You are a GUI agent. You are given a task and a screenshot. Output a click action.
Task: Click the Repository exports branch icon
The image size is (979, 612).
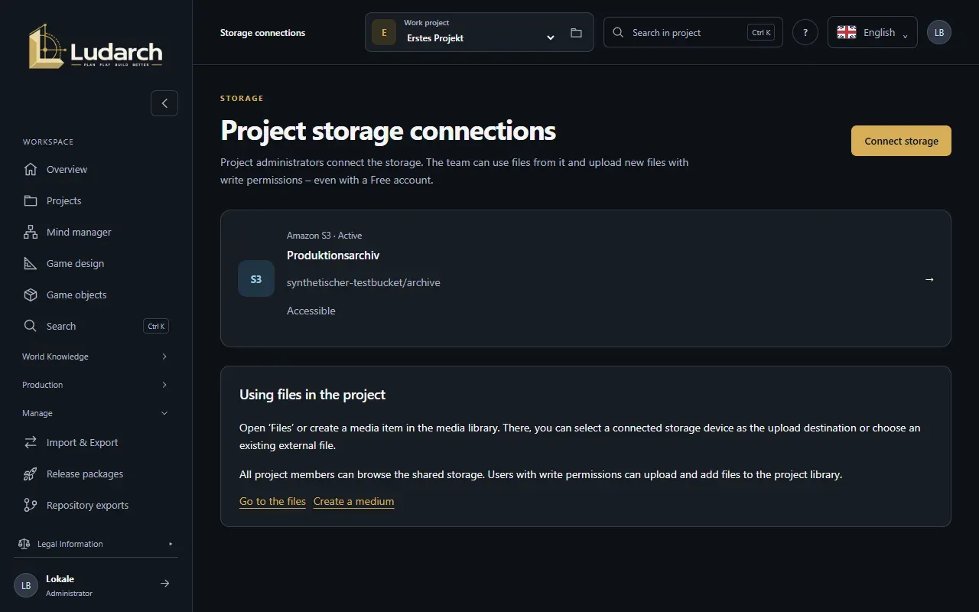click(x=31, y=505)
